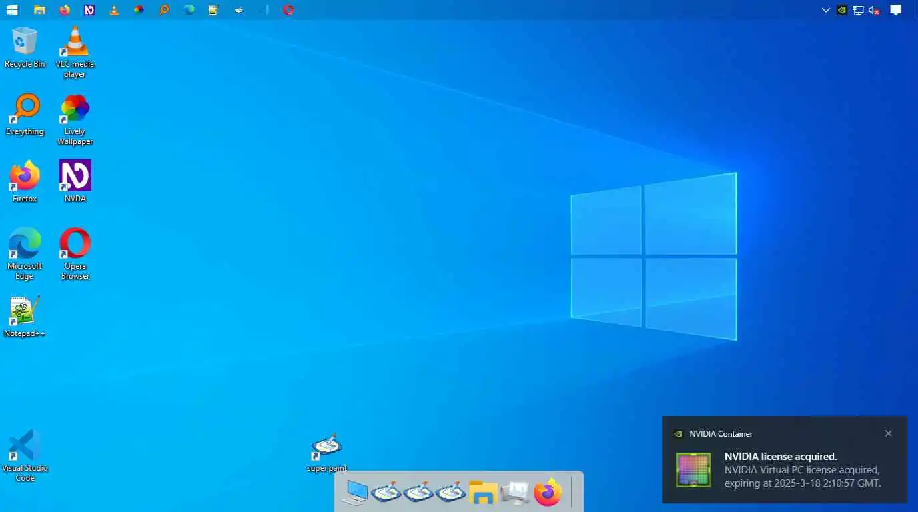Viewport: 918px width, 512px height.
Task: Click the VLC cone in the top taskbar
Action: 114,10
